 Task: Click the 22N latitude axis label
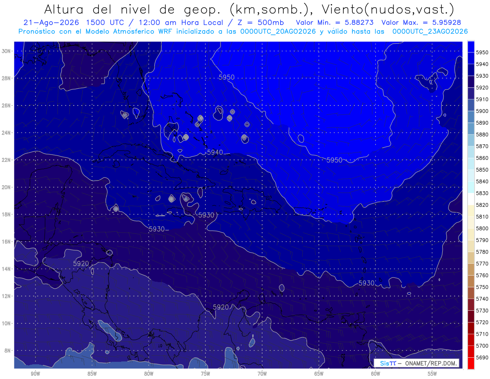click(7, 160)
